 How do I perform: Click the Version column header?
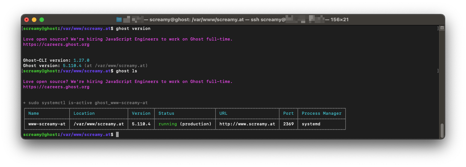coord(141,113)
